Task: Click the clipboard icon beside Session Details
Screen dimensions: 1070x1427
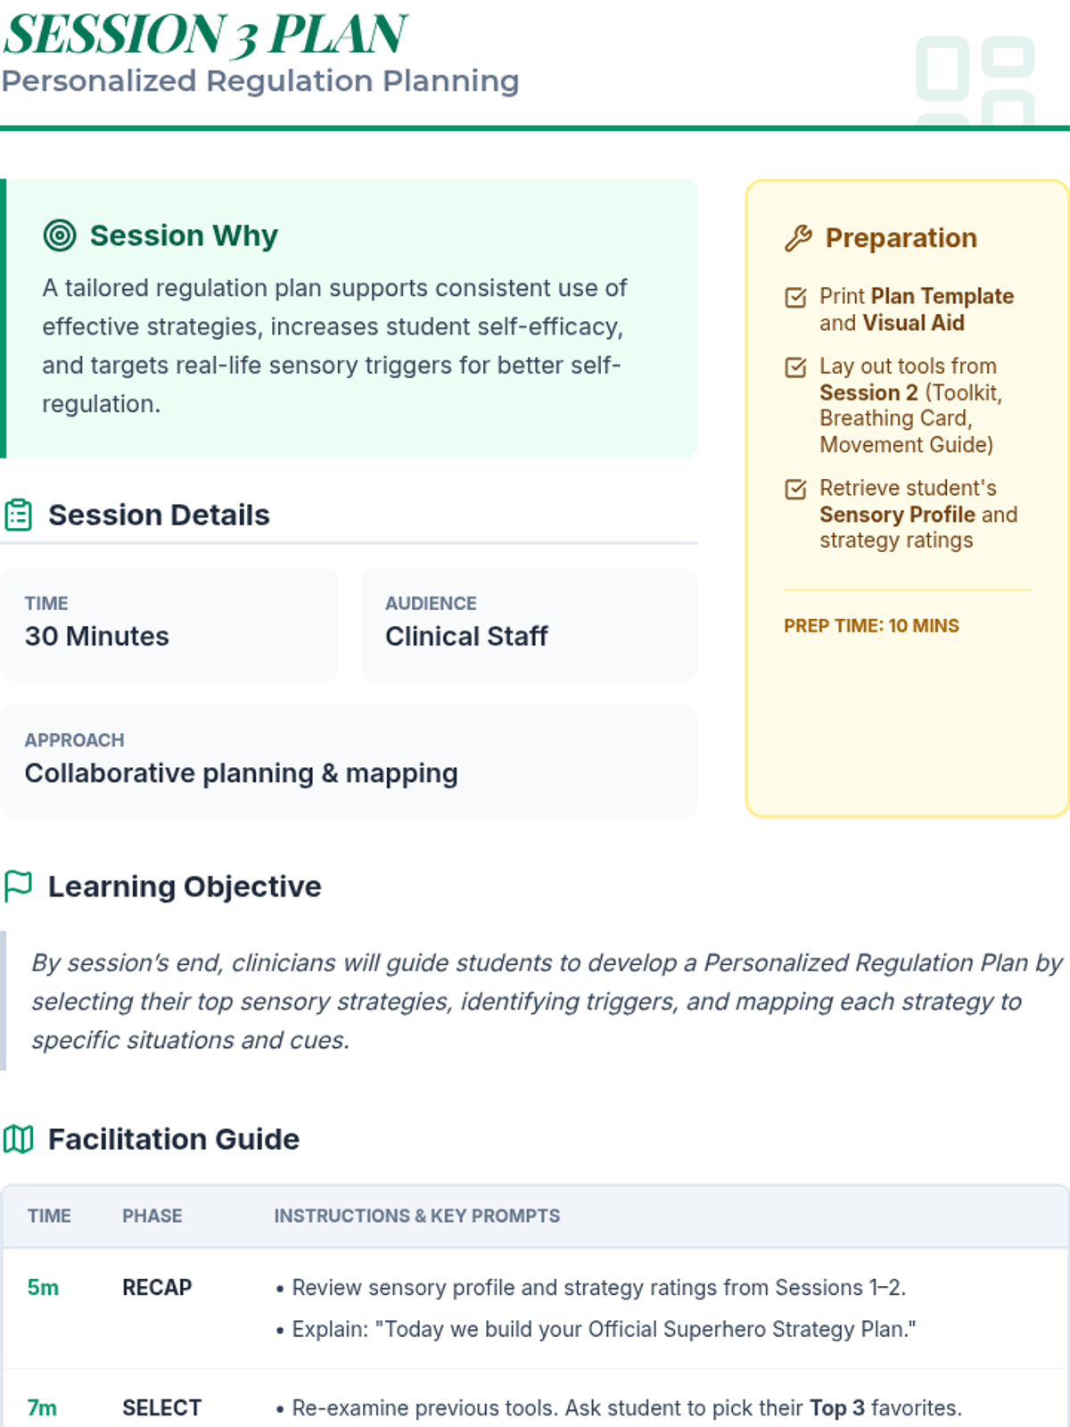Action: (19, 516)
